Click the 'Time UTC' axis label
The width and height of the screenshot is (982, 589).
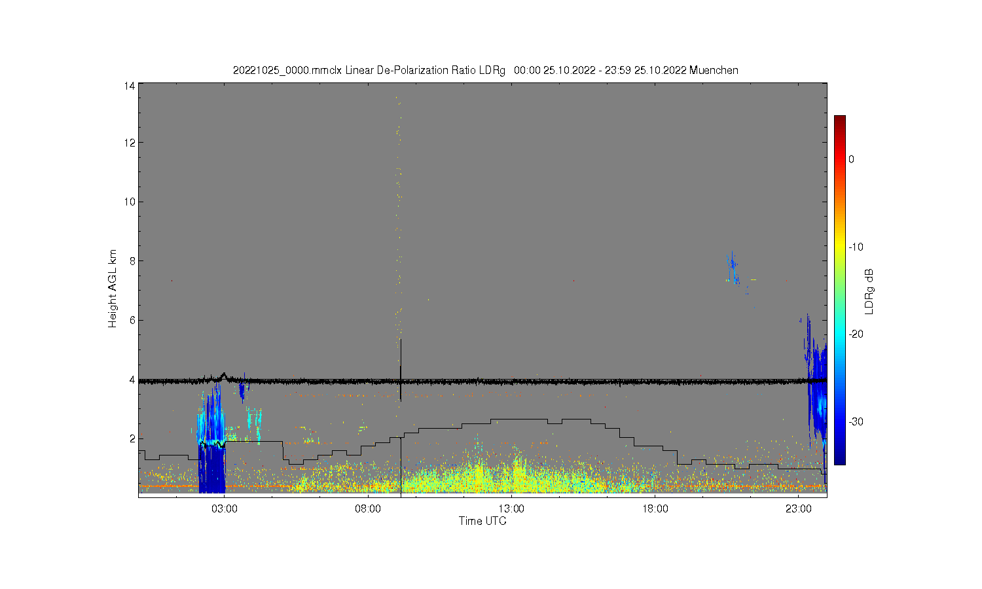click(482, 522)
